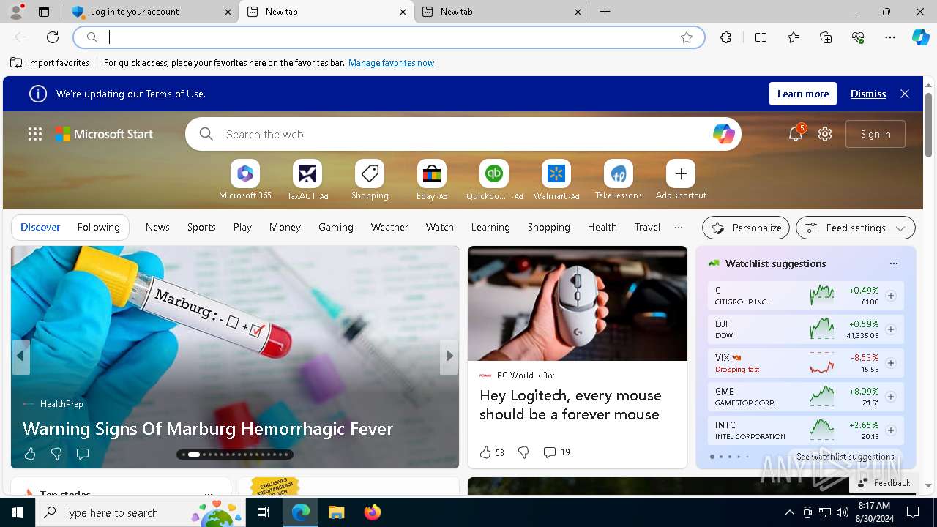The image size is (937, 527).
Task: Open the notifications bell
Action: (796, 134)
